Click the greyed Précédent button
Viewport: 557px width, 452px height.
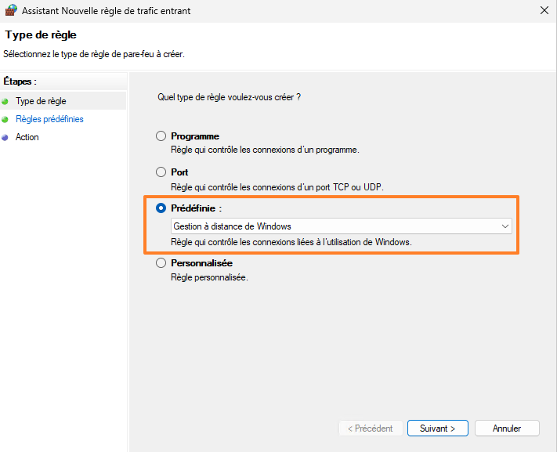coord(371,428)
